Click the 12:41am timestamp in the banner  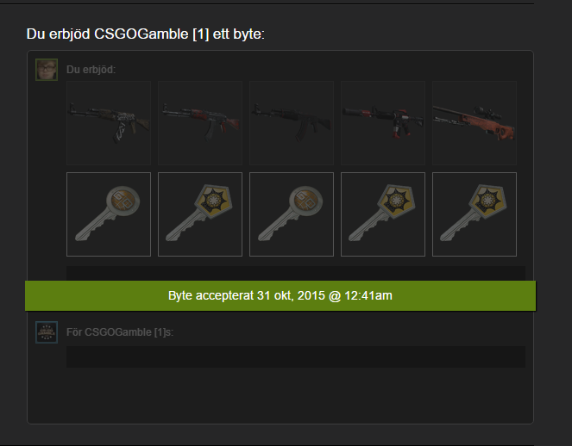tap(368, 295)
